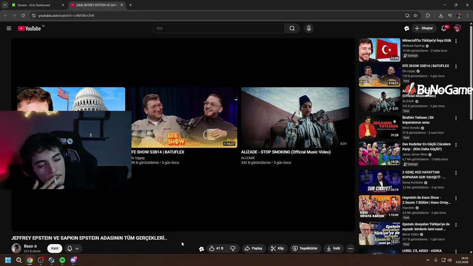Image resolution: width=473 pixels, height=266 pixels.
Task: Open YouTube notifications bell
Action: tap(444, 28)
